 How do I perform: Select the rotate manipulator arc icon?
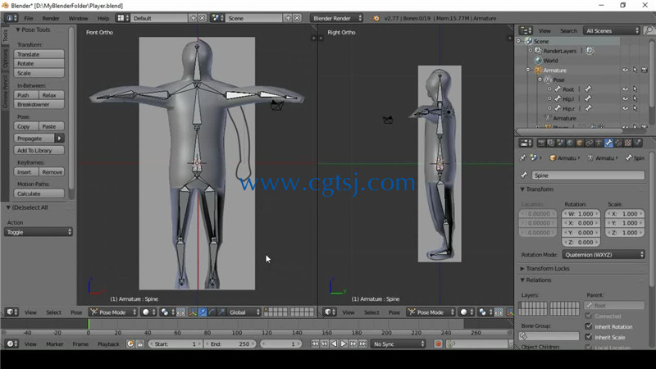click(212, 312)
